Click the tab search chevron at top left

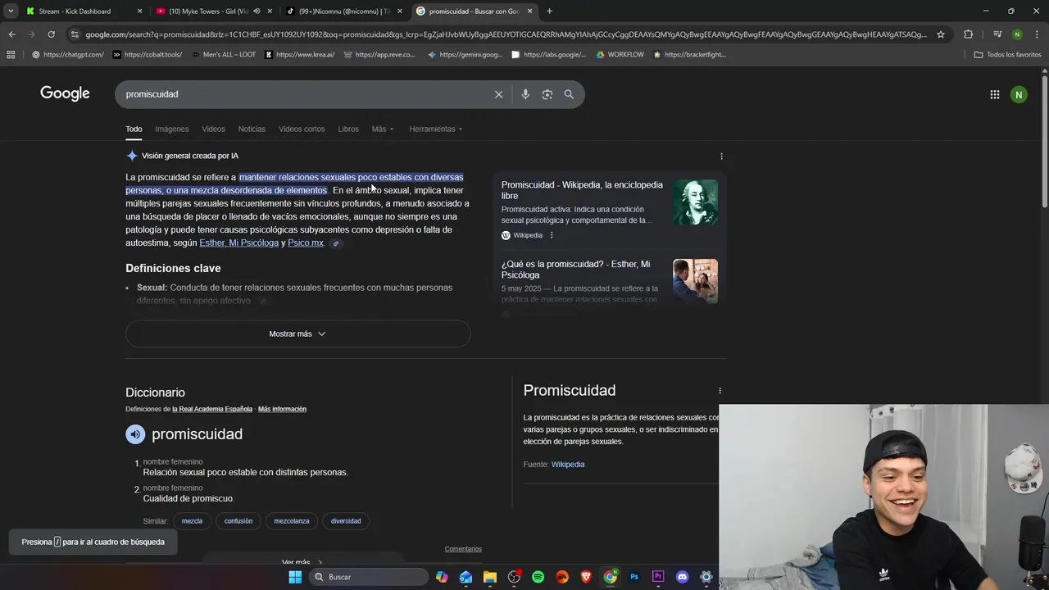(11, 11)
